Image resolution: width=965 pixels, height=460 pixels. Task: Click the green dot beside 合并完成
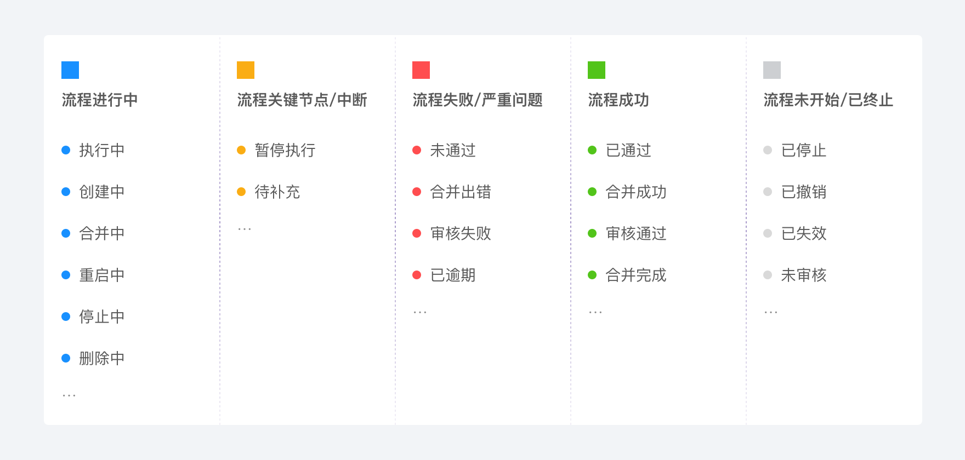click(592, 275)
